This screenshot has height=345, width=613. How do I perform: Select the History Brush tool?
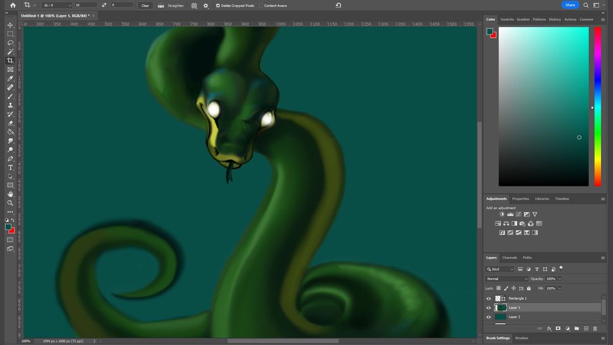point(10,114)
